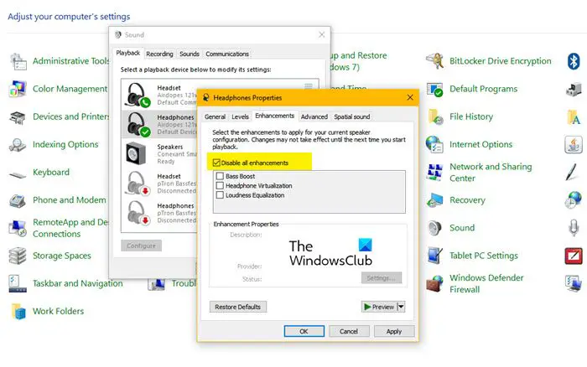This screenshot has height=367, width=587.
Task: Open Indexing Options magnifier icon
Action: tap(18, 145)
